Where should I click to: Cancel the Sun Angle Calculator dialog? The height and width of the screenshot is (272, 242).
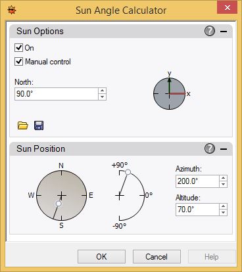(x=157, y=256)
